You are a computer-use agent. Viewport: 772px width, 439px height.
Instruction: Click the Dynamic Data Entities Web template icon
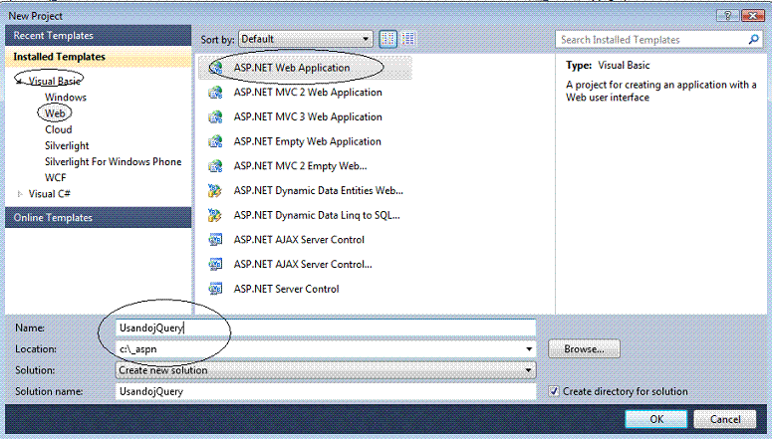click(215, 190)
